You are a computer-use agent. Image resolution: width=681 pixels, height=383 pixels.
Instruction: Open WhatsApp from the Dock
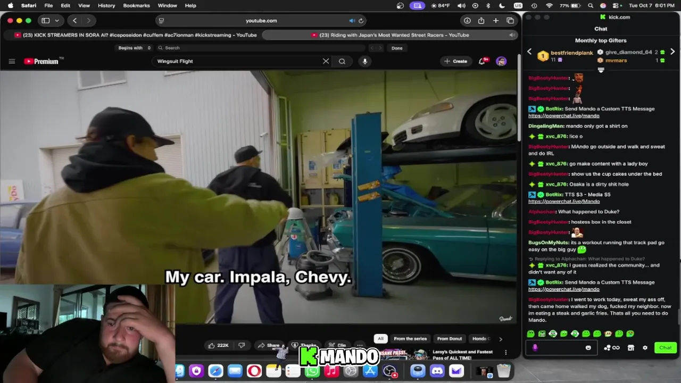coord(312,371)
